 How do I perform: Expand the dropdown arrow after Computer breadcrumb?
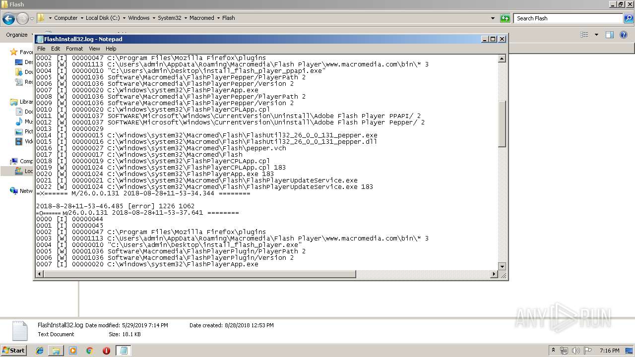[81, 18]
